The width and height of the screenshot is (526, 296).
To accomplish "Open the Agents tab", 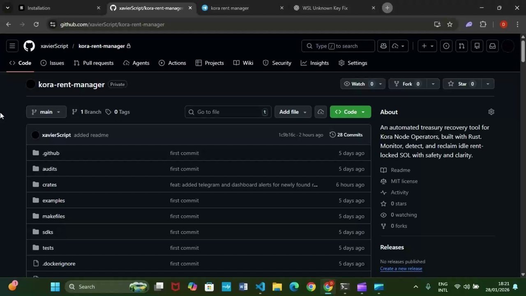I will 136,63.
